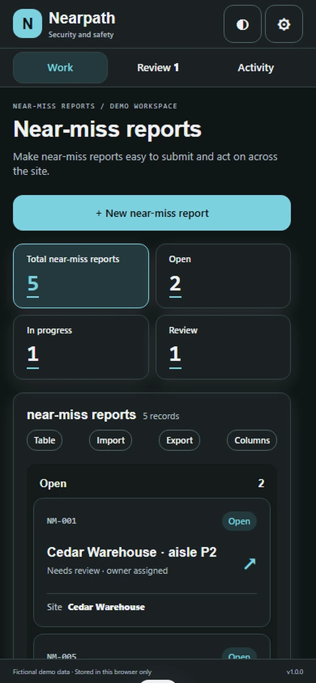Open the Review tab
Viewport: 316px width, 683px height.
(x=158, y=67)
